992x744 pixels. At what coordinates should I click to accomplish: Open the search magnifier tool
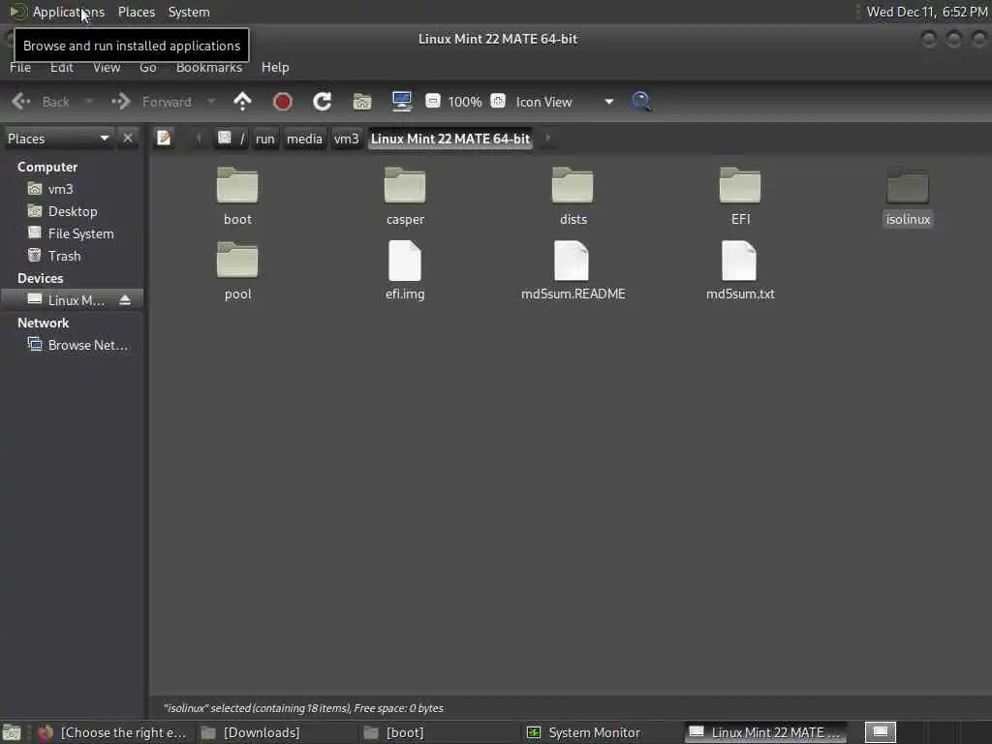click(x=641, y=101)
